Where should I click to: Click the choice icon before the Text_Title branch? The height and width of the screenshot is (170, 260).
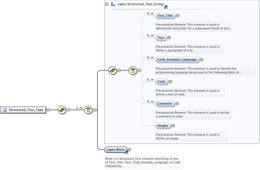(x=133, y=70)
